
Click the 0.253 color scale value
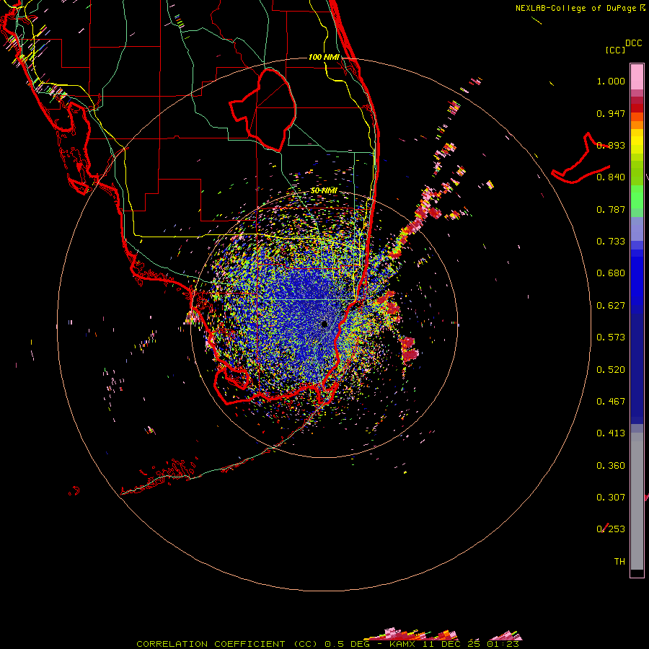point(611,529)
